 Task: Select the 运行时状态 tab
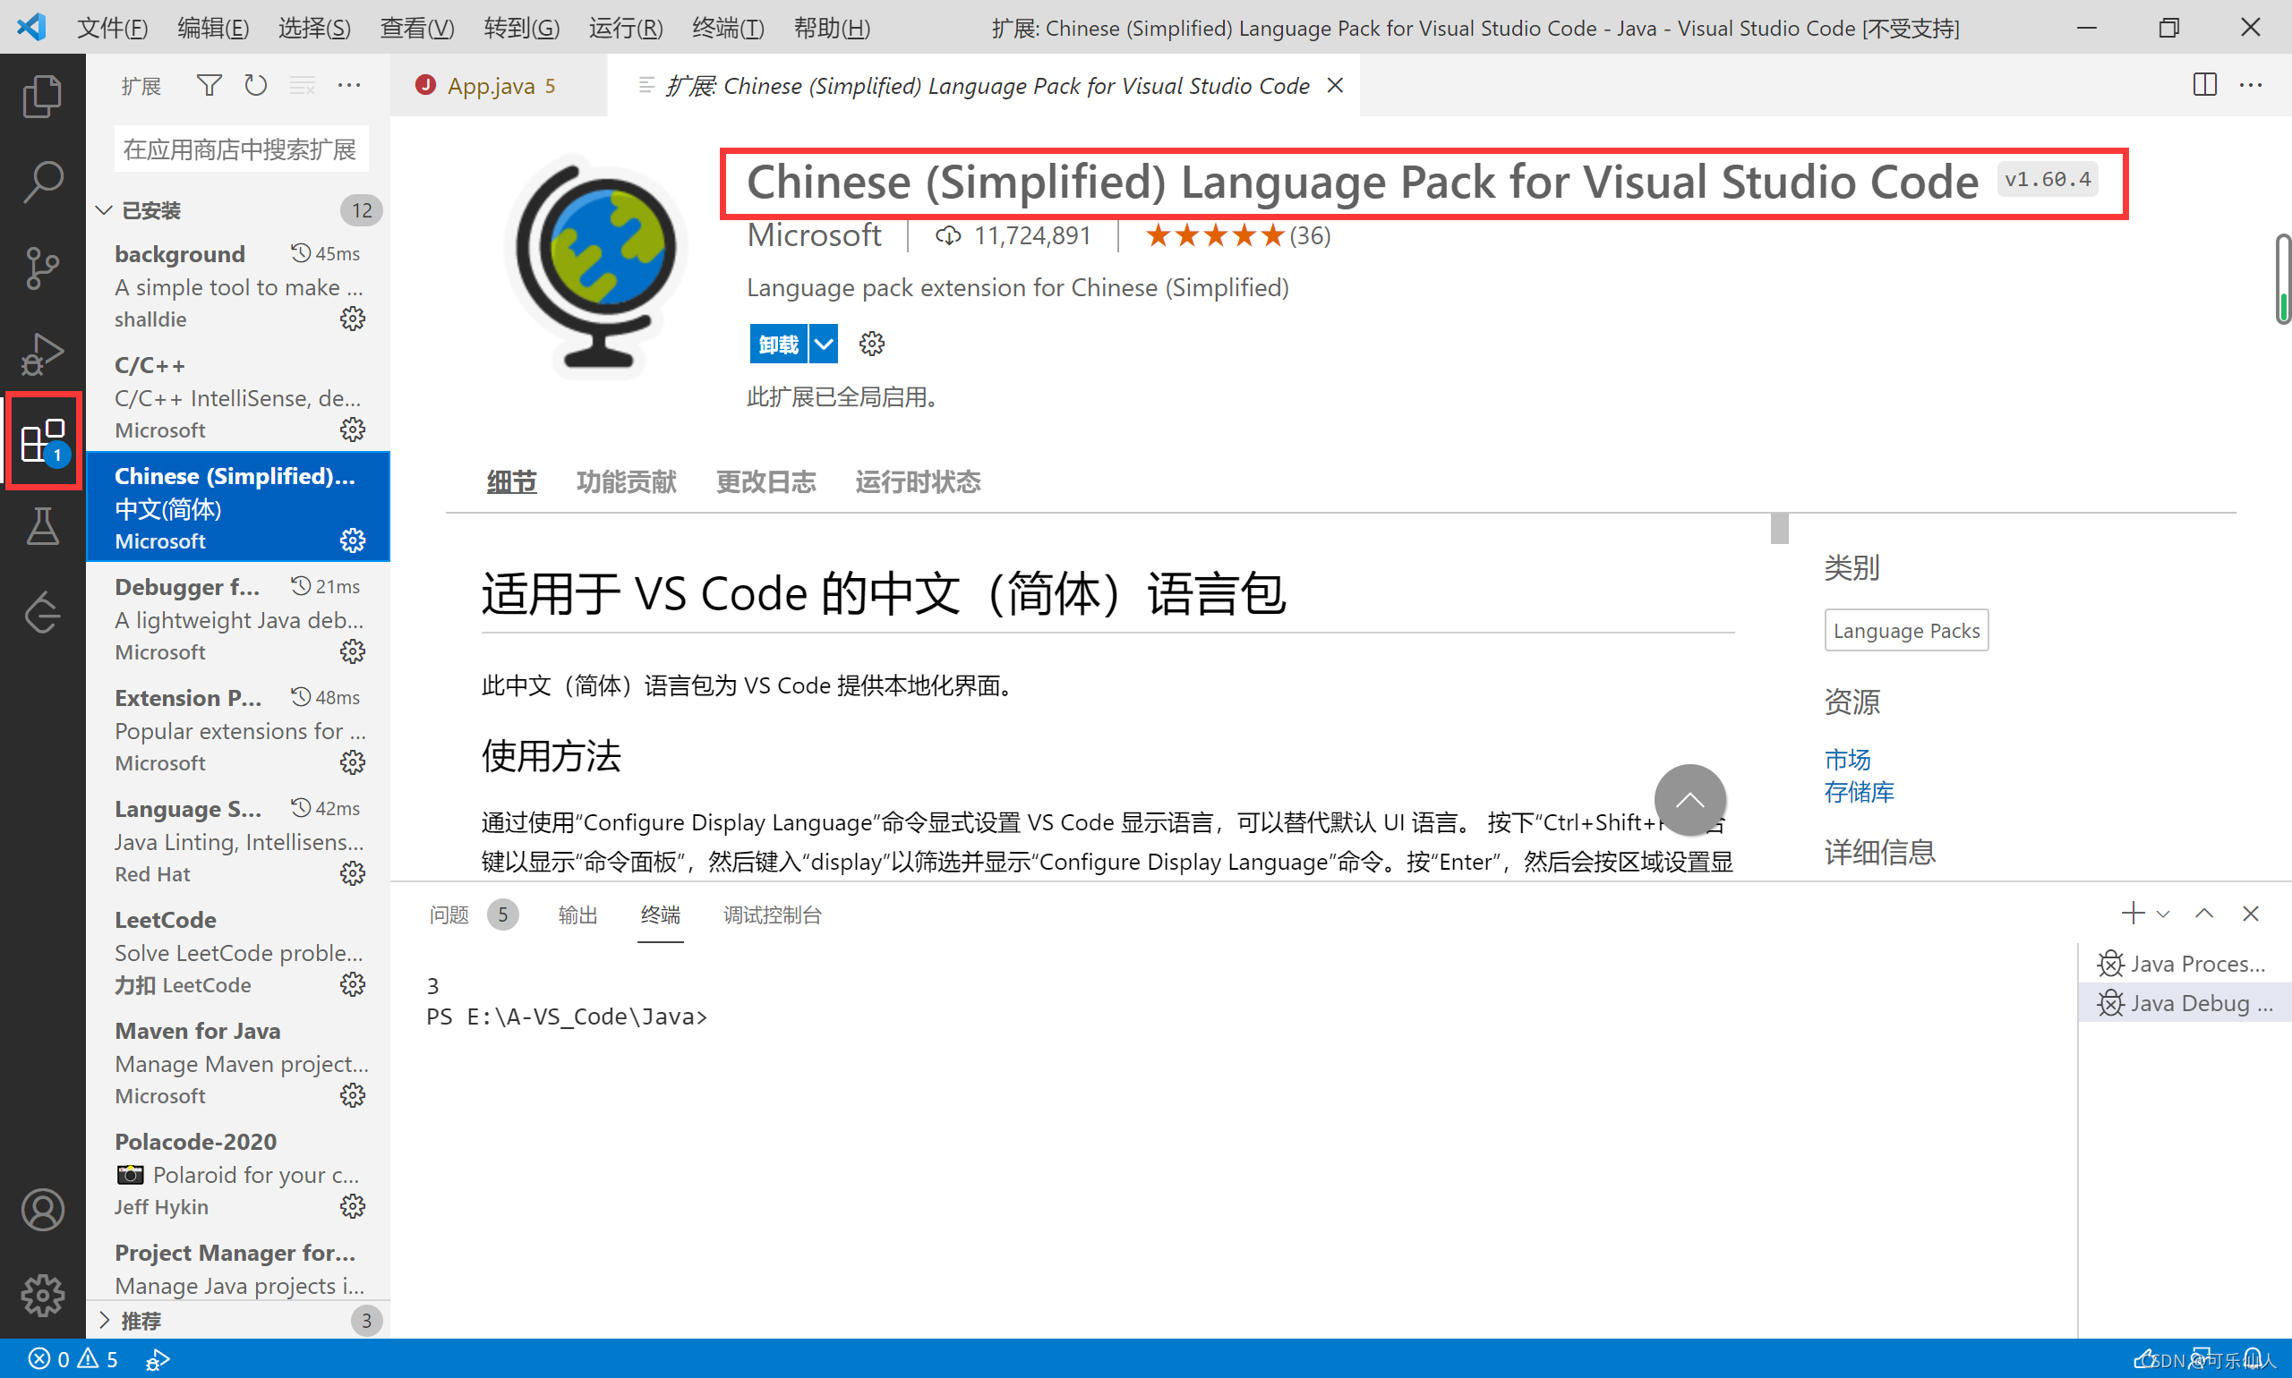pyautogui.click(x=918, y=482)
